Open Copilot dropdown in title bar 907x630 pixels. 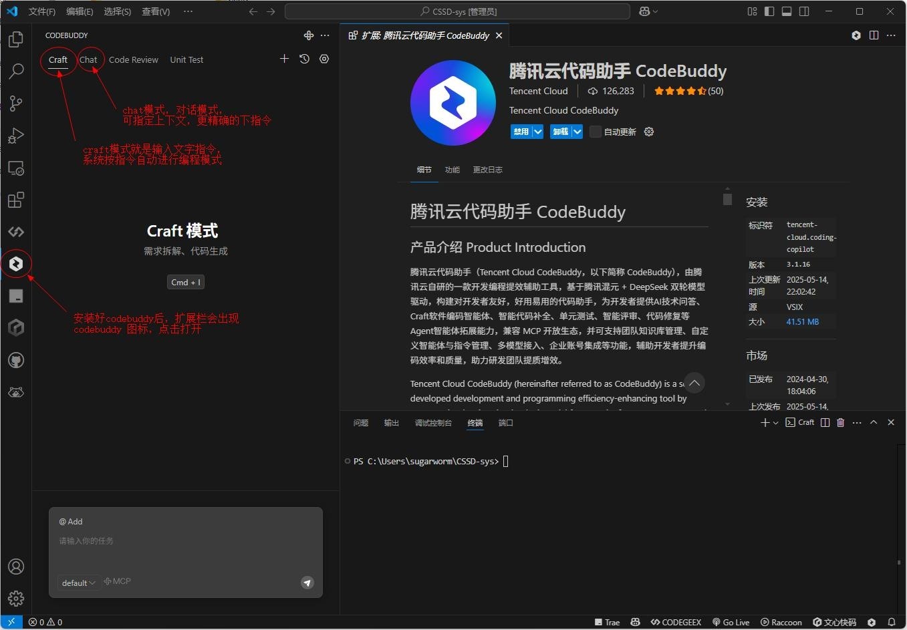click(655, 11)
